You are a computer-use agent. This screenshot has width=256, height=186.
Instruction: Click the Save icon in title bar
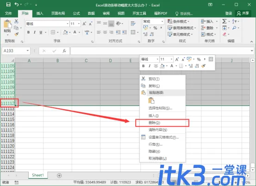point(8,5)
